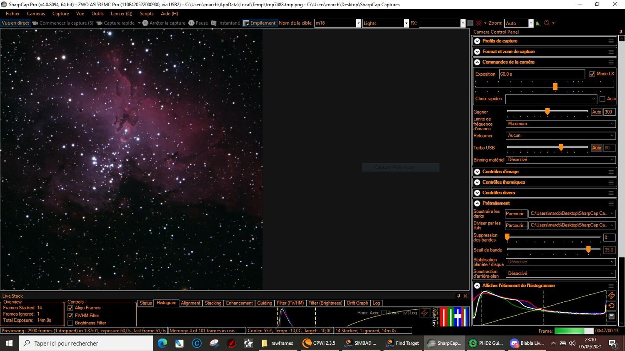This screenshot has width=625, height=351.
Task: Click Parcourir for Soustraire les darks
Action: pyautogui.click(x=516, y=214)
